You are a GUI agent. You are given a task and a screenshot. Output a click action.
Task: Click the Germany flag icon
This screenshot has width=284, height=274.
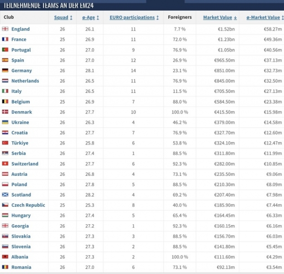5,70
